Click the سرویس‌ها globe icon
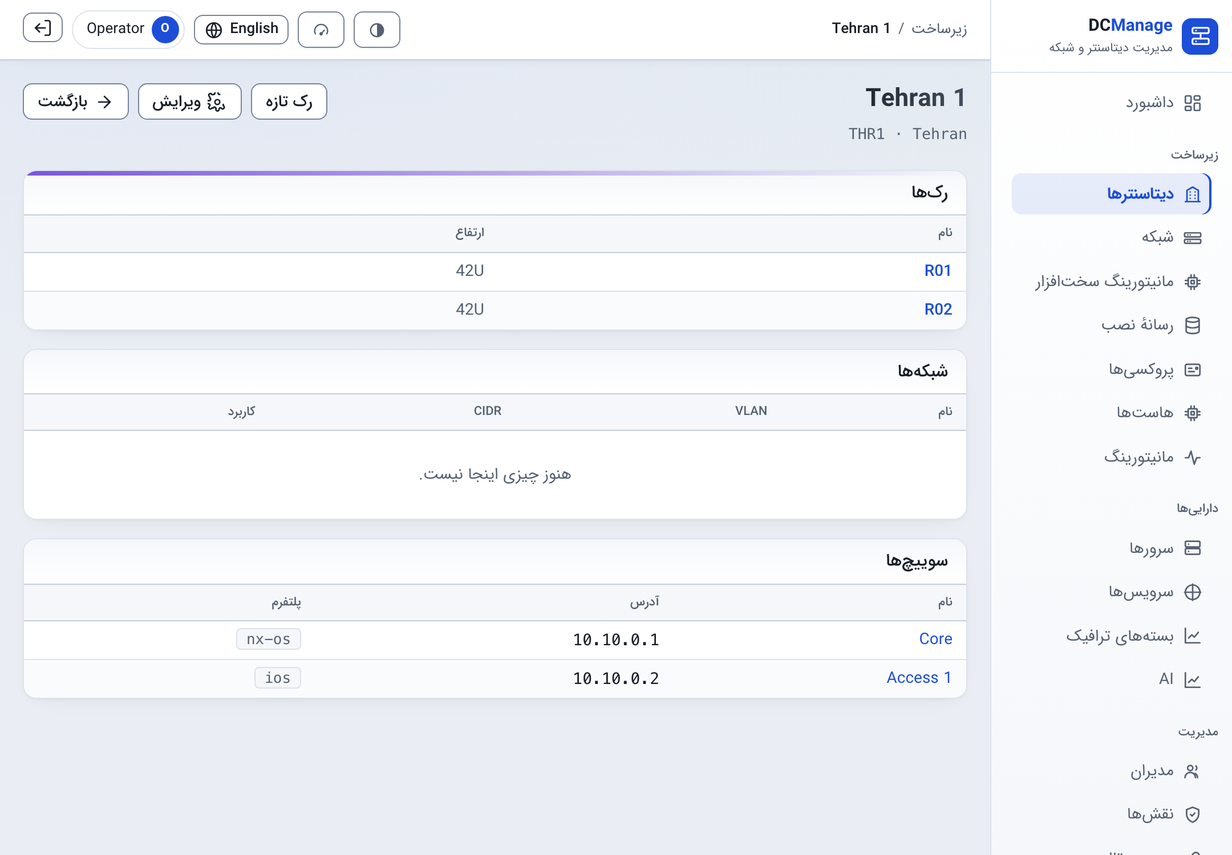 1193,592
